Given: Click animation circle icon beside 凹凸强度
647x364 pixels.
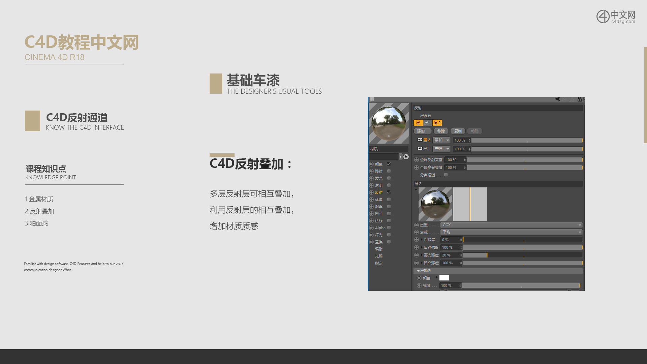Looking at the screenshot, I should (417, 263).
